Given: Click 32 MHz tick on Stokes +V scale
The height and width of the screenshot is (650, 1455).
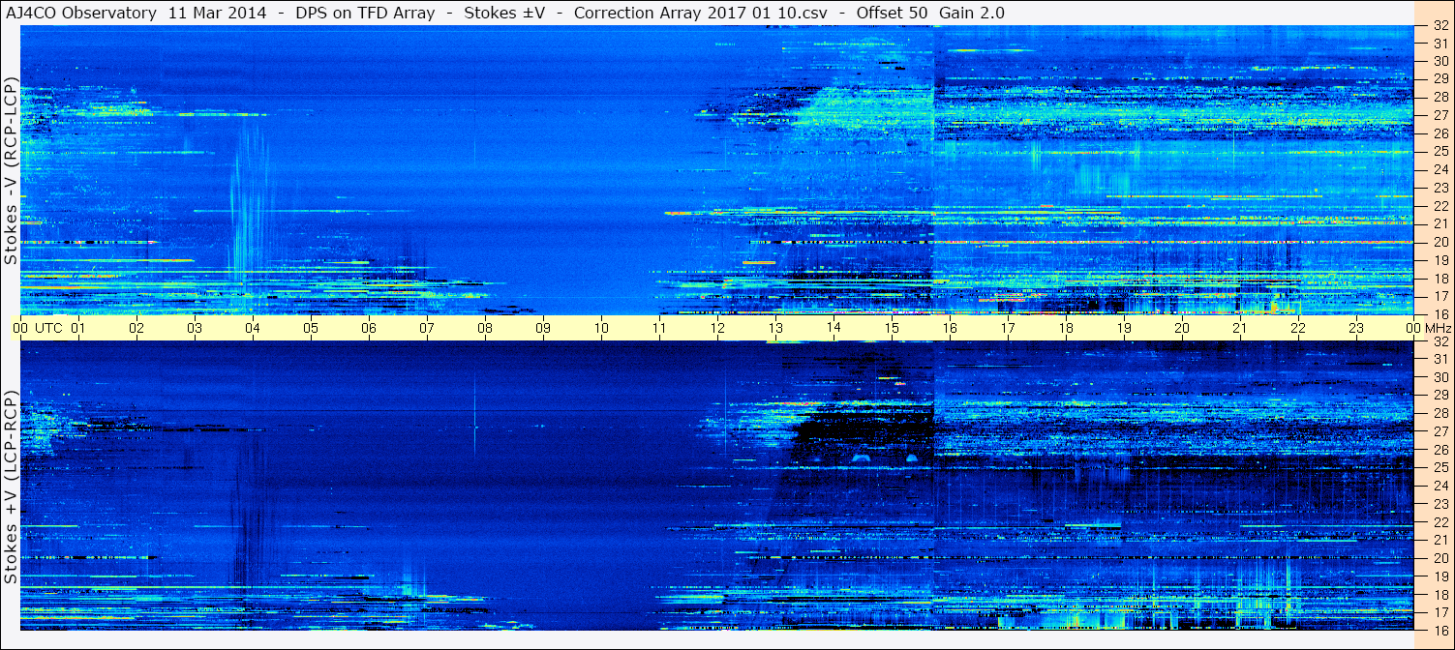Looking at the screenshot, I should (1440, 341).
